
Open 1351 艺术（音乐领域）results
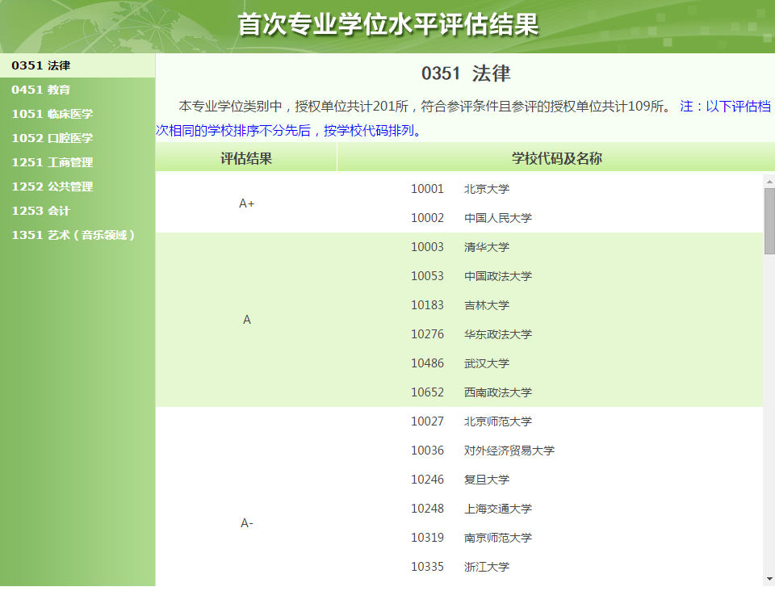[73, 235]
